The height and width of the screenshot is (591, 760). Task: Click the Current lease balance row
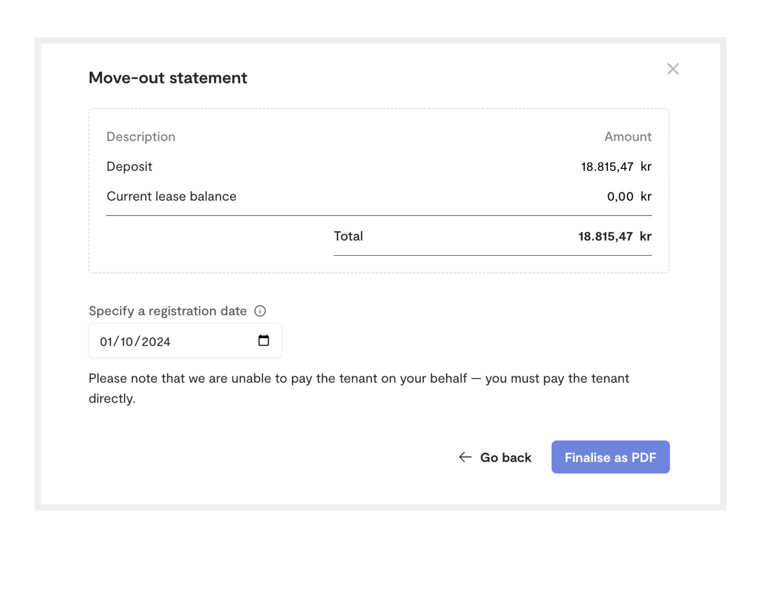(172, 196)
